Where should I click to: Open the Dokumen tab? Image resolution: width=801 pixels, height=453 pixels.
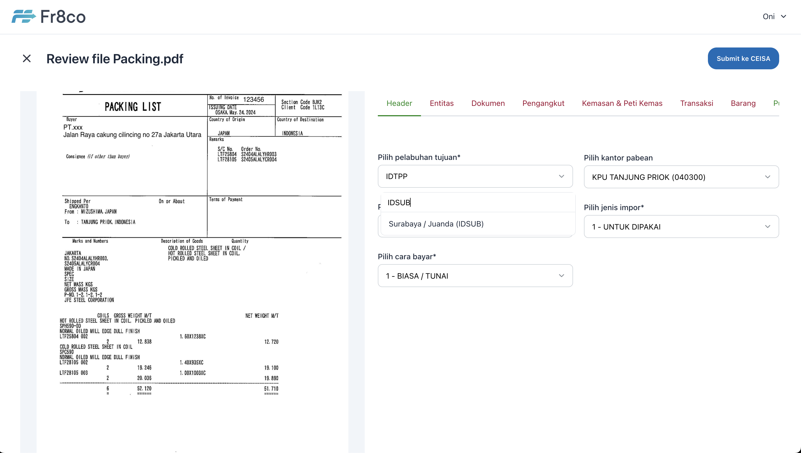pyautogui.click(x=488, y=103)
